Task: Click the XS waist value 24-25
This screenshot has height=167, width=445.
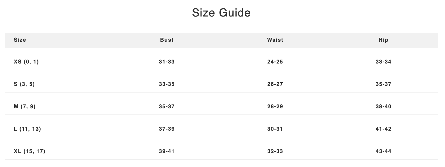Action: pyautogui.click(x=275, y=62)
